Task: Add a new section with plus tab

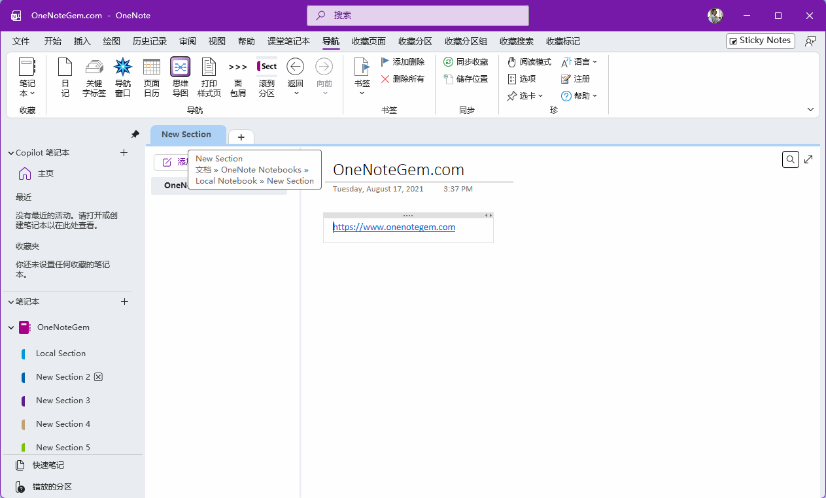Action: [x=241, y=137]
